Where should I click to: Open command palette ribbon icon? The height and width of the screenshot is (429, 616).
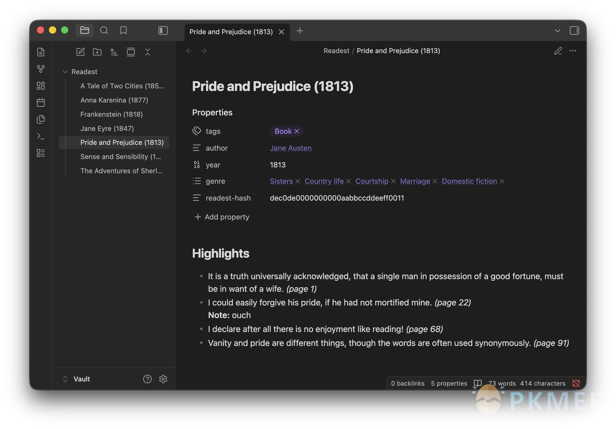coord(41,136)
